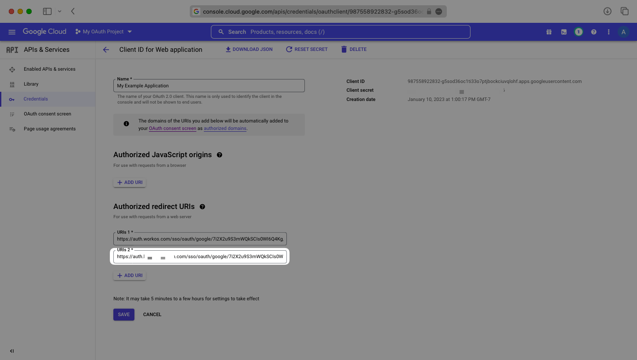The image size is (637, 360).
Task: Save the OAuth client changes
Action: click(123, 314)
